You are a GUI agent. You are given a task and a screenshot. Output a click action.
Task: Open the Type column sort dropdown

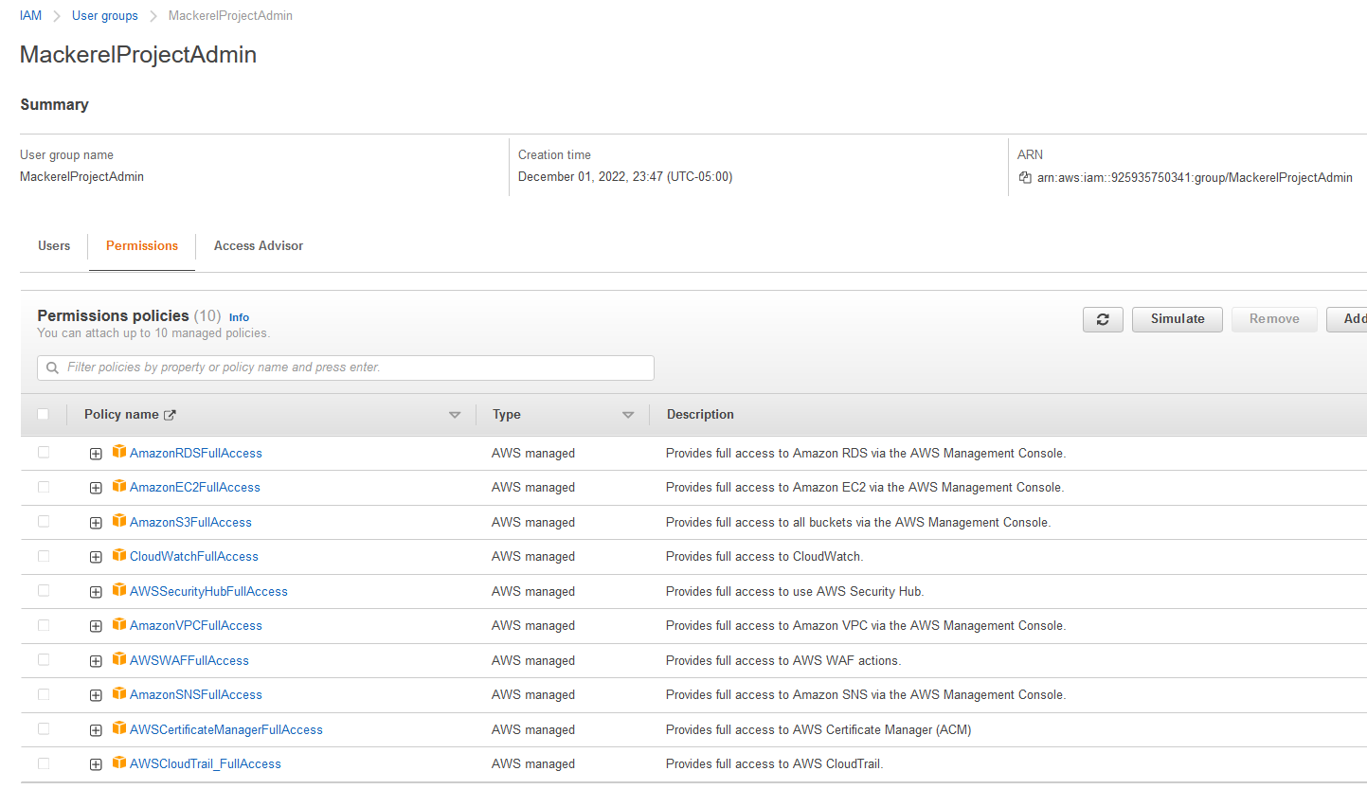pos(627,415)
